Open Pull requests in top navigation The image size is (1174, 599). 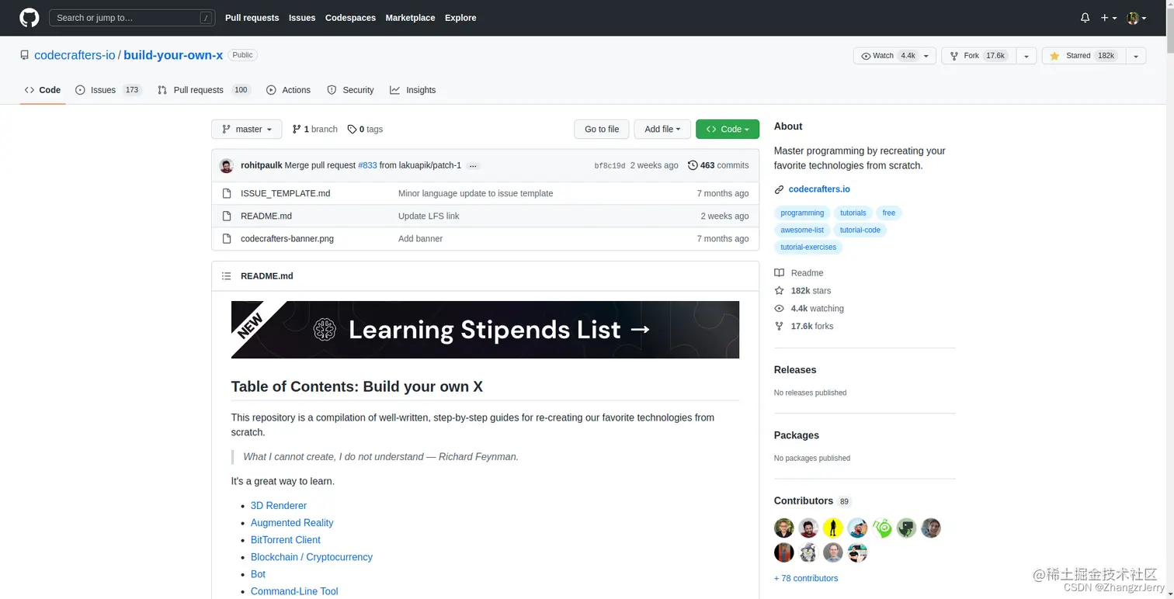(x=252, y=18)
